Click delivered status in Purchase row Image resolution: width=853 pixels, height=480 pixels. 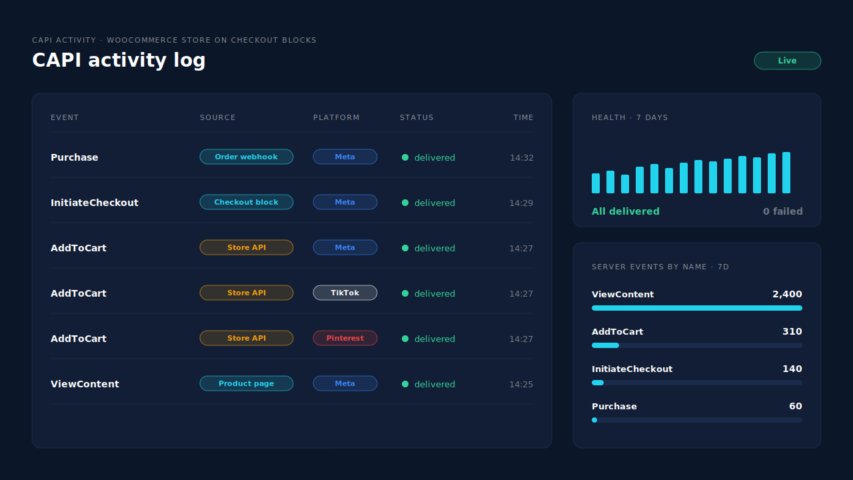point(428,158)
